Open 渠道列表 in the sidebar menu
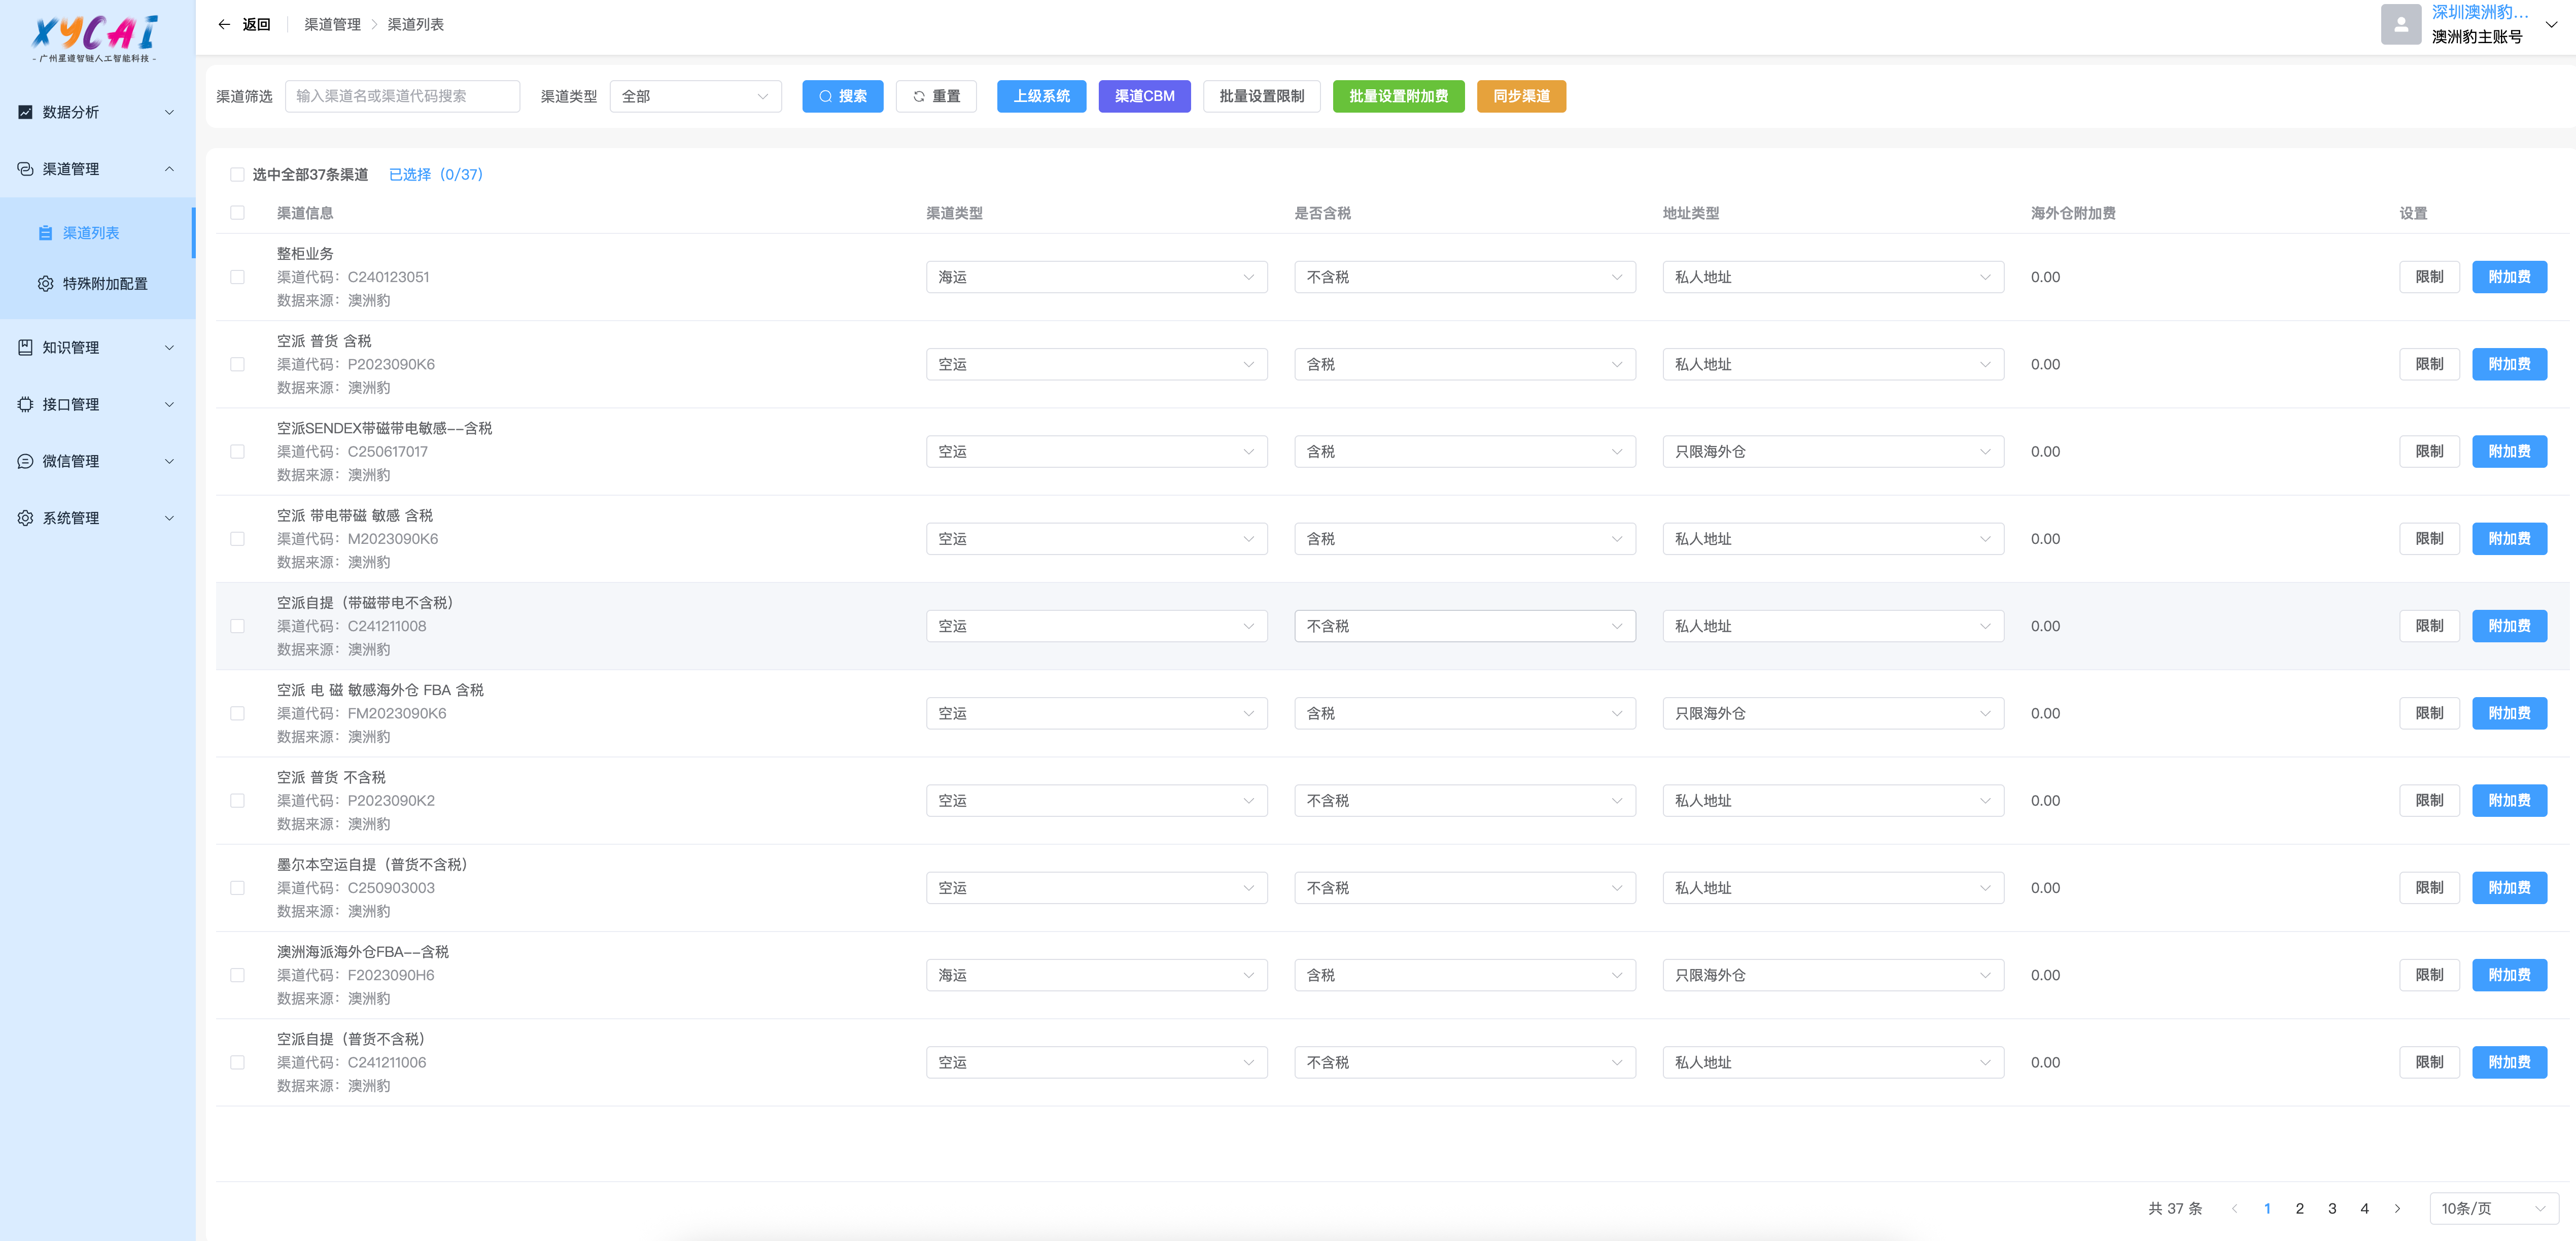The image size is (2576, 1241). (x=91, y=233)
